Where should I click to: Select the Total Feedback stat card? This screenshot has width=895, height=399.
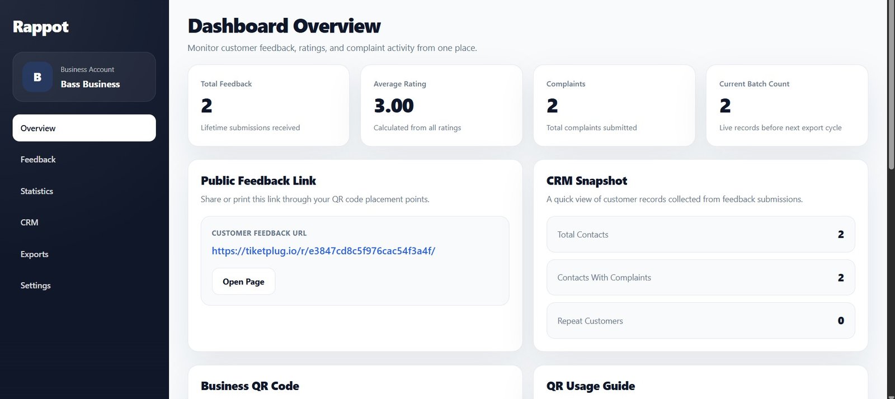pyautogui.click(x=268, y=105)
